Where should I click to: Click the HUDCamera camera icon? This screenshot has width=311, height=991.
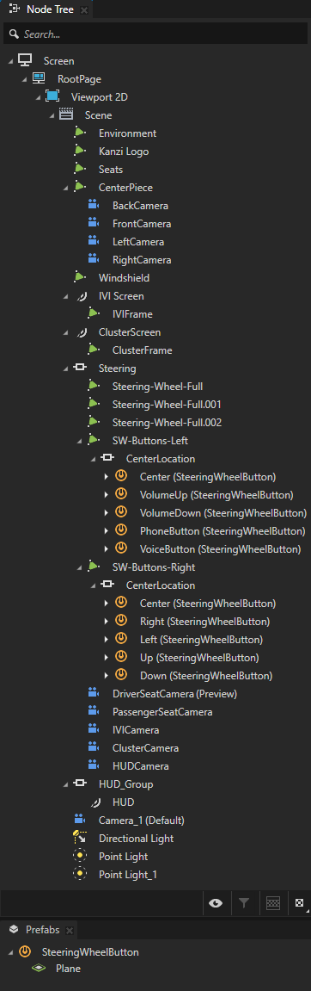point(94,765)
